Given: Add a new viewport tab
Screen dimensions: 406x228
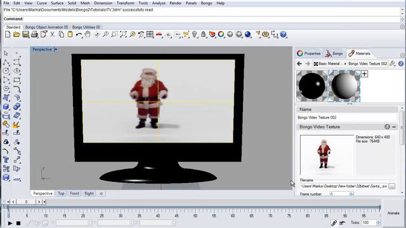Looking at the screenshot, I should coord(101,193).
